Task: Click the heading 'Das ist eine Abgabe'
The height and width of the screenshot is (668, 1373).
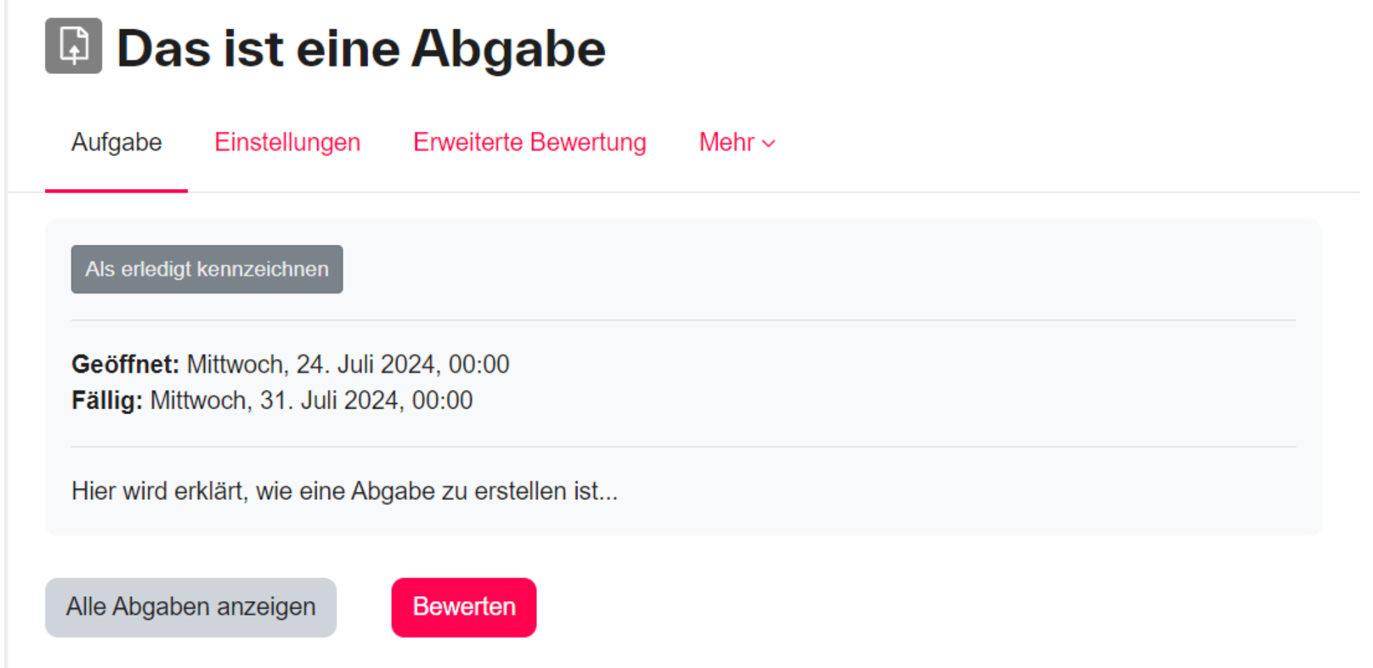Action: (361, 49)
